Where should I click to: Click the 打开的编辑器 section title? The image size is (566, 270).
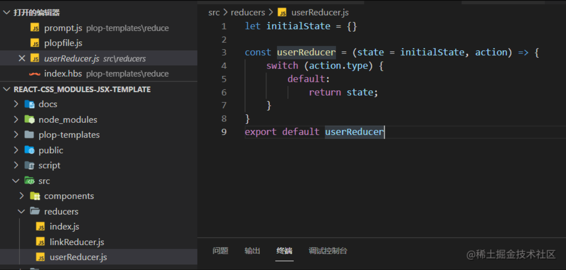[x=37, y=12]
